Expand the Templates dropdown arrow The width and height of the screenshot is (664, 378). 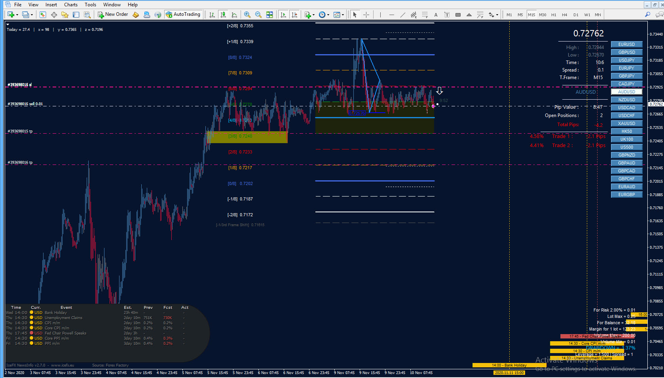[343, 15]
